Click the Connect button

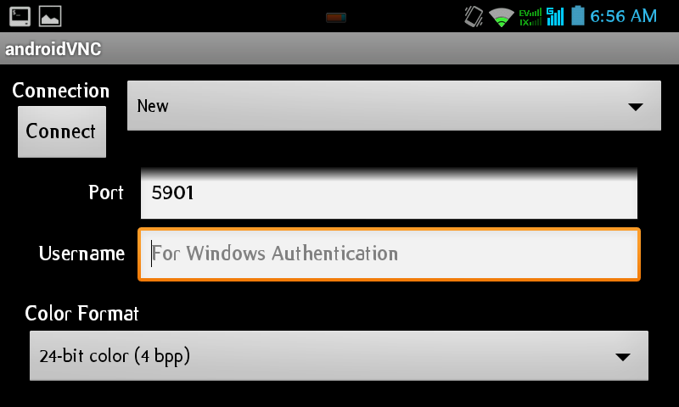click(x=62, y=131)
